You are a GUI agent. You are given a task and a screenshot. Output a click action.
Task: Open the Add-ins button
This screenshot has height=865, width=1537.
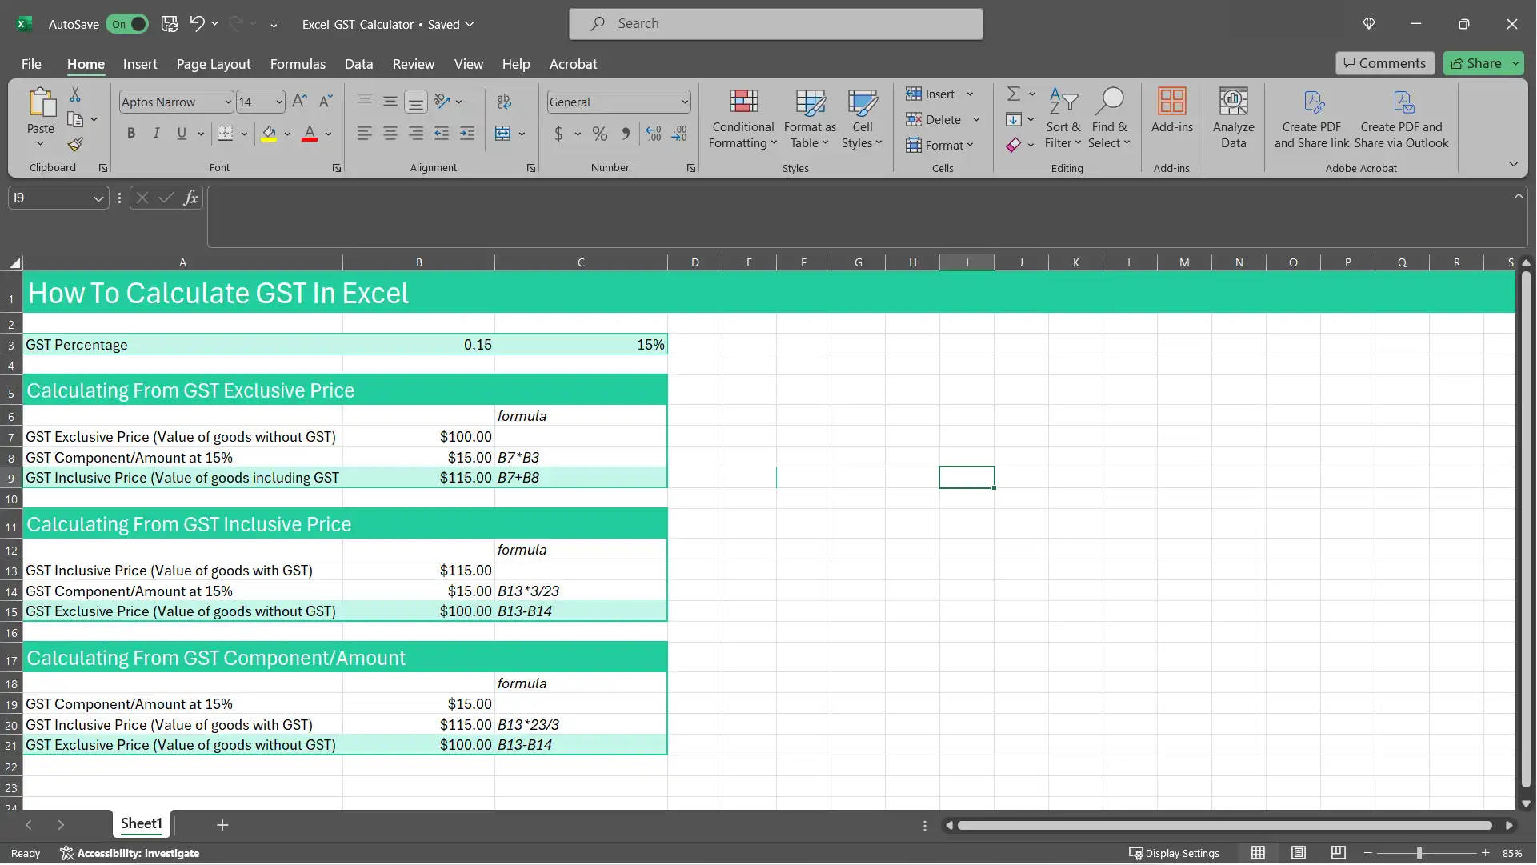[1171, 110]
